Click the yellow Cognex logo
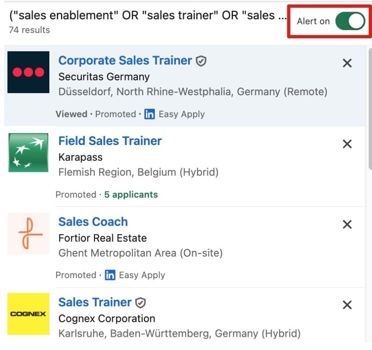 [28, 314]
